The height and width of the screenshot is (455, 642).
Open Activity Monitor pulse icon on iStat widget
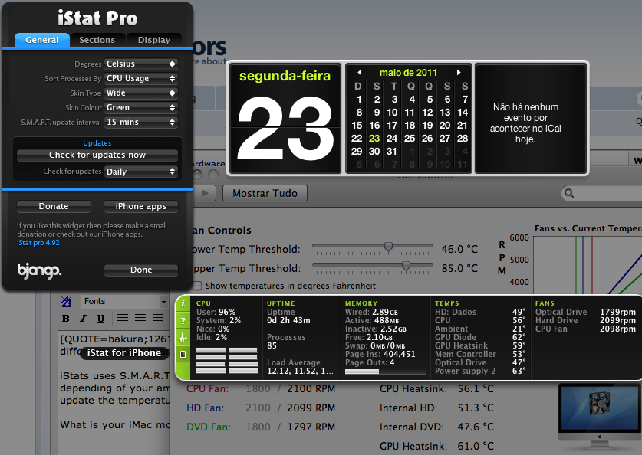click(183, 338)
